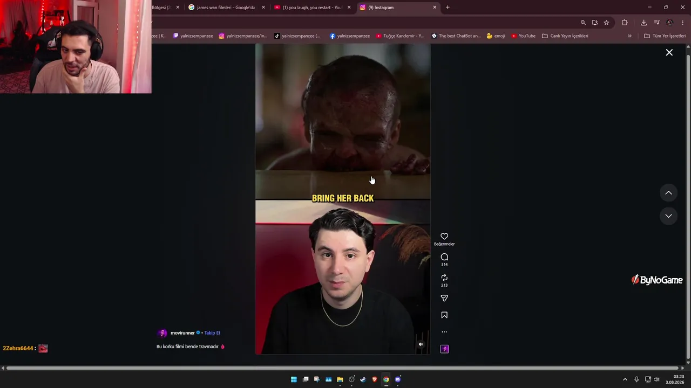Open OBS Studio from the taskbar

[351, 379]
